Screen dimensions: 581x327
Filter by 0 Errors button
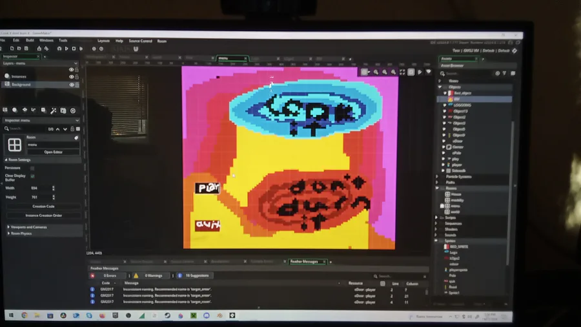click(106, 276)
